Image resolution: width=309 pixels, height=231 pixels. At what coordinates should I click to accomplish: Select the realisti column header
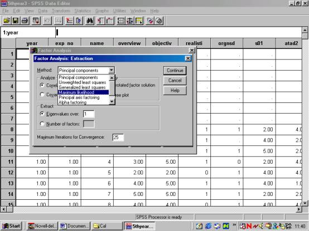tap(194, 43)
